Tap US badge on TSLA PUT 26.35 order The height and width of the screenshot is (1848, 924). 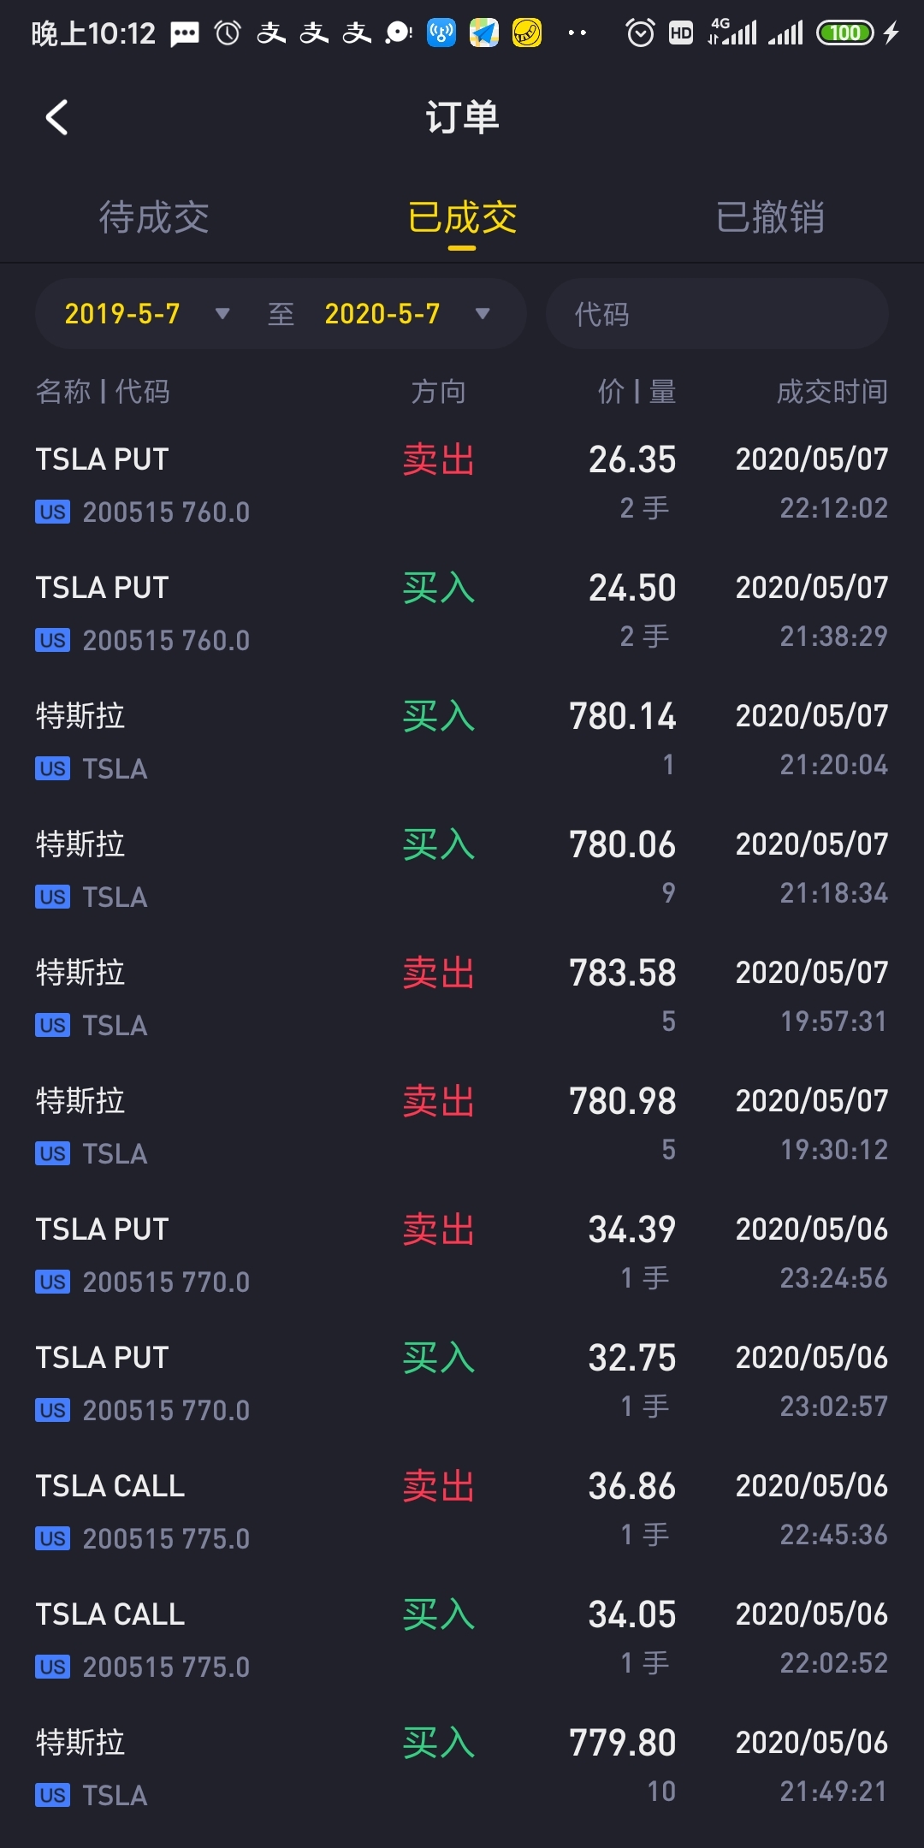pos(52,512)
